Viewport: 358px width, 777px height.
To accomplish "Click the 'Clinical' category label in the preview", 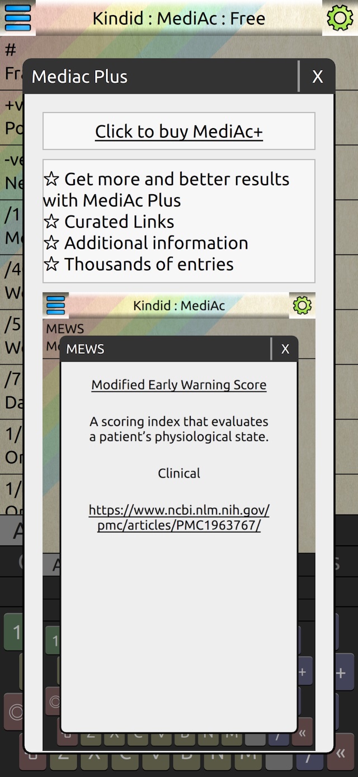I will point(179,473).
